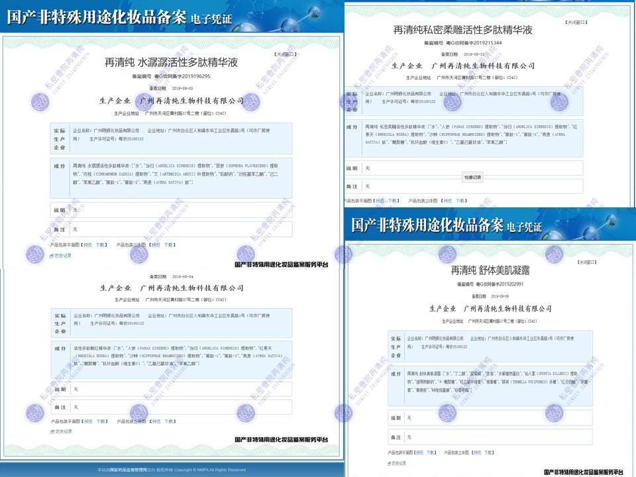Screen dimensions: 636x477
Task: Click the title 再清纯 水潺潺活性多肽精华液
Action: click(171, 62)
